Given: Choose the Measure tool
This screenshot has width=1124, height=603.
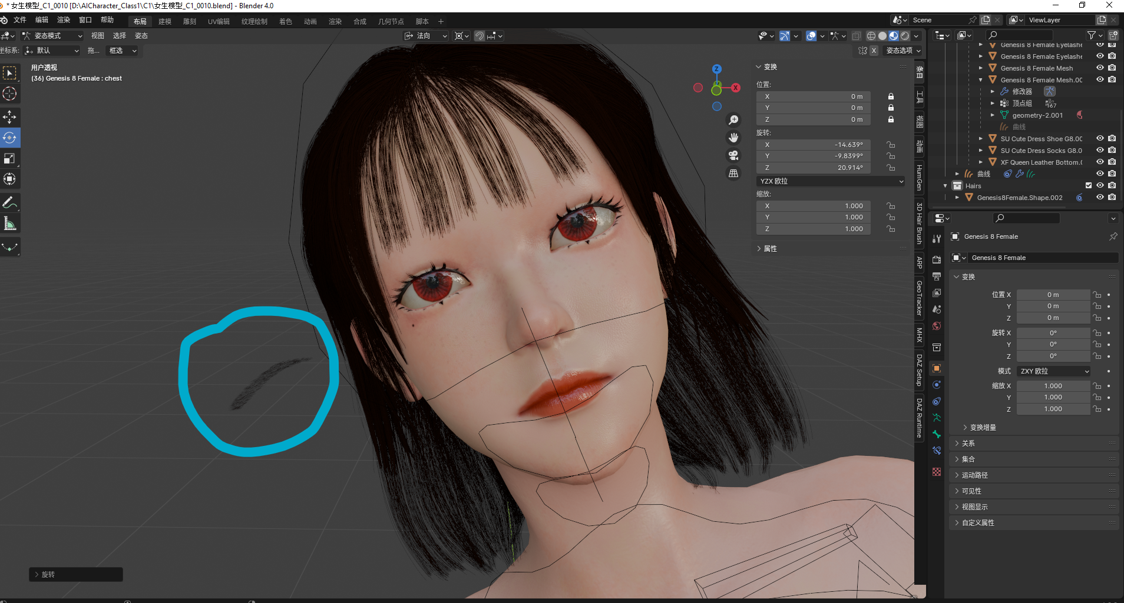Looking at the screenshot, I should tap(9, 223).
